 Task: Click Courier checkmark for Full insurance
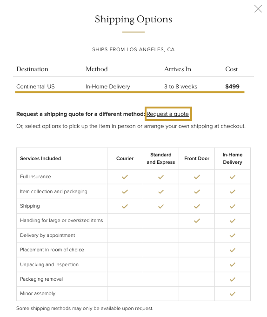[125, 177]
